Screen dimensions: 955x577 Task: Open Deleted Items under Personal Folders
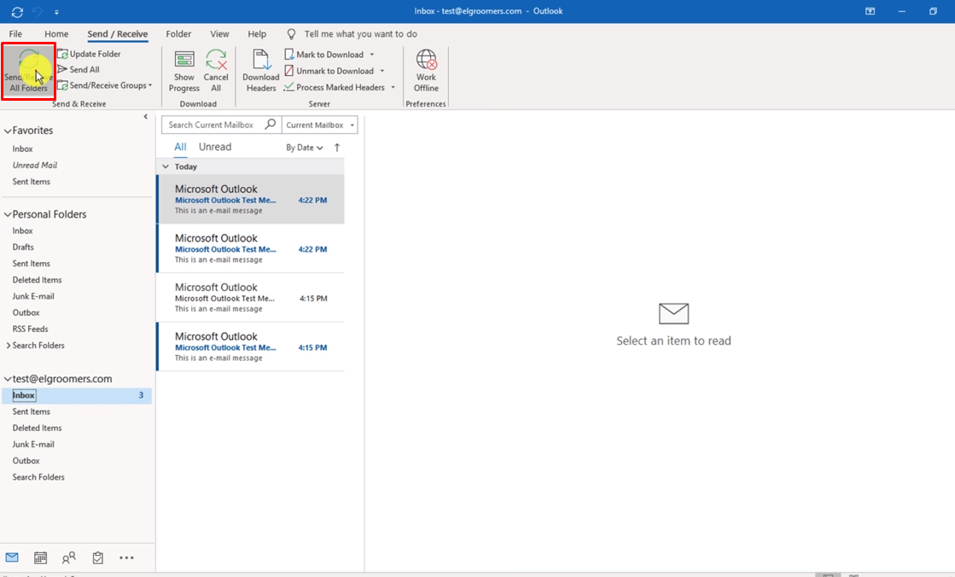[x=38, y=280]
